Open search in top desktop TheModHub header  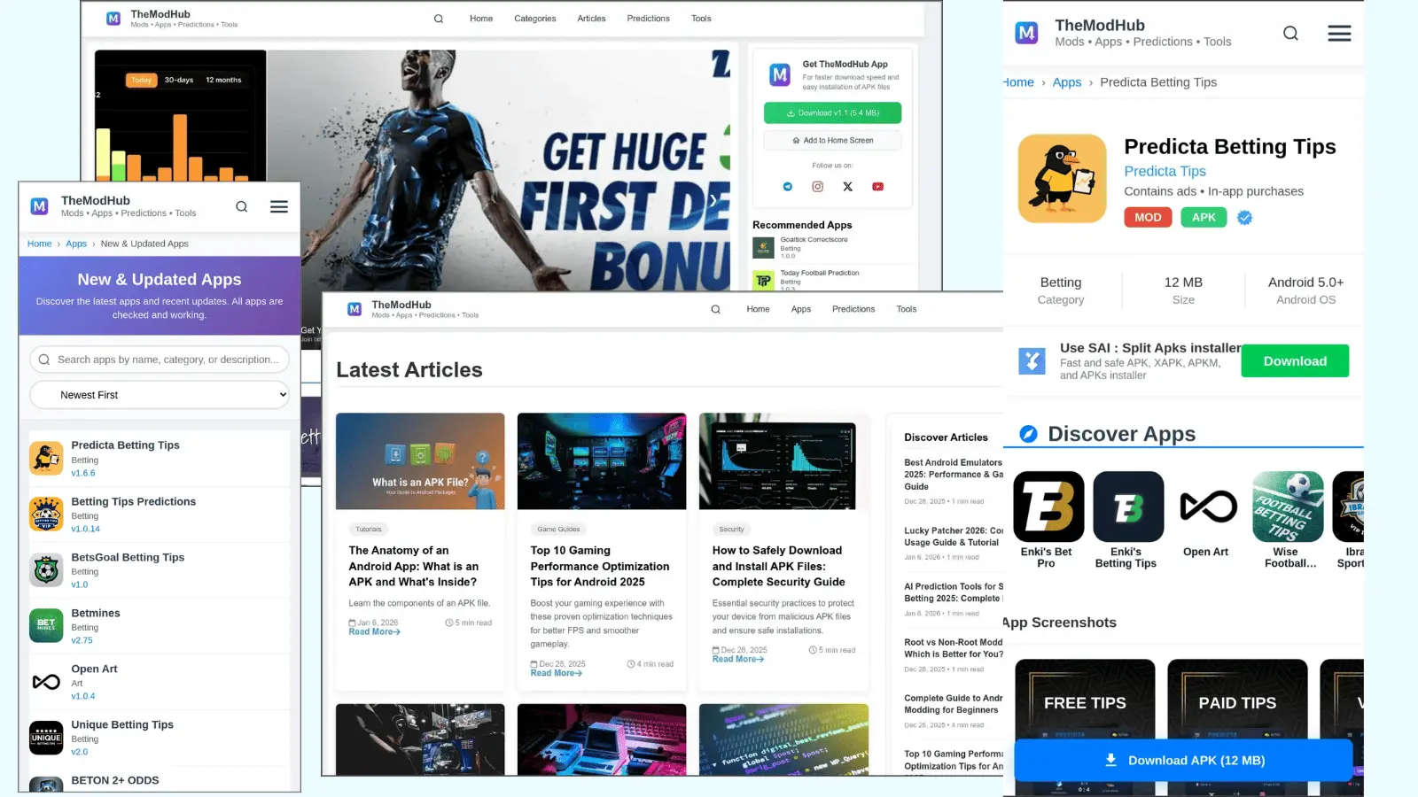(x=438, y=19)
